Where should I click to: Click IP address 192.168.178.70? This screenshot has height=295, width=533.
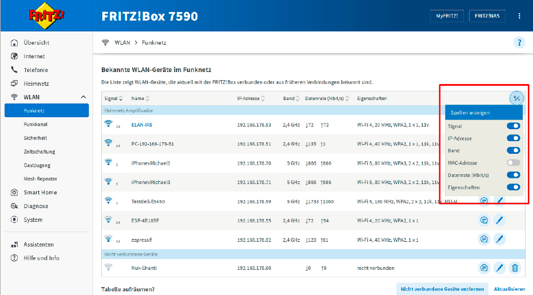coord(254,164)
